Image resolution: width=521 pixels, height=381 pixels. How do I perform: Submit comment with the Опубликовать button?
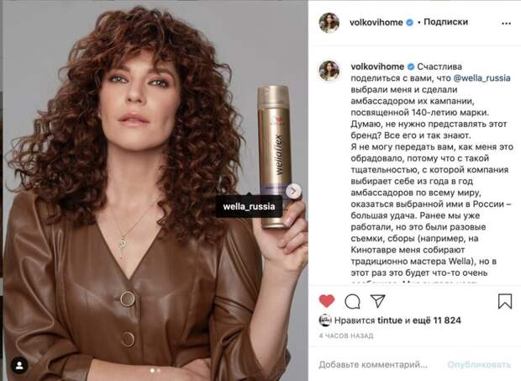(479, 365)
